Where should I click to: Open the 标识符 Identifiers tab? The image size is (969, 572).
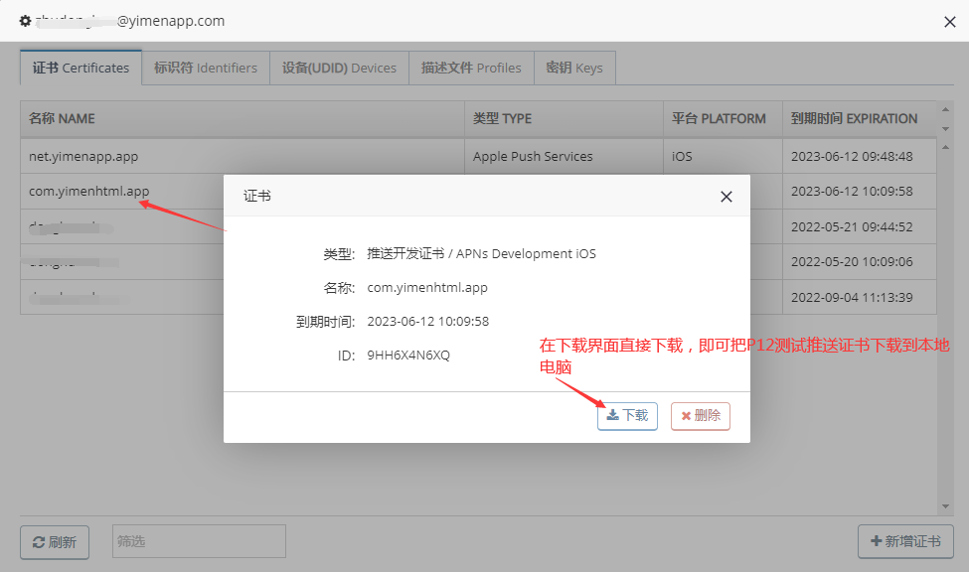pyautogui.click(x=206, y=68)
